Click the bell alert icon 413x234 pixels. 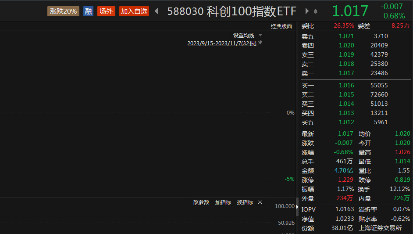point(316,11)
